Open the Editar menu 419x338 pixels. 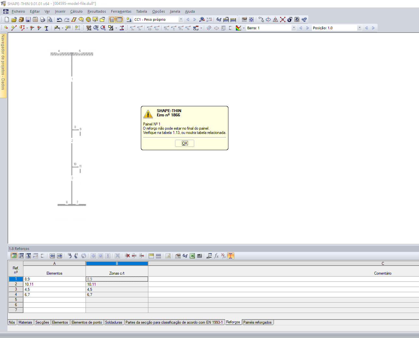[x=35, y=11]
